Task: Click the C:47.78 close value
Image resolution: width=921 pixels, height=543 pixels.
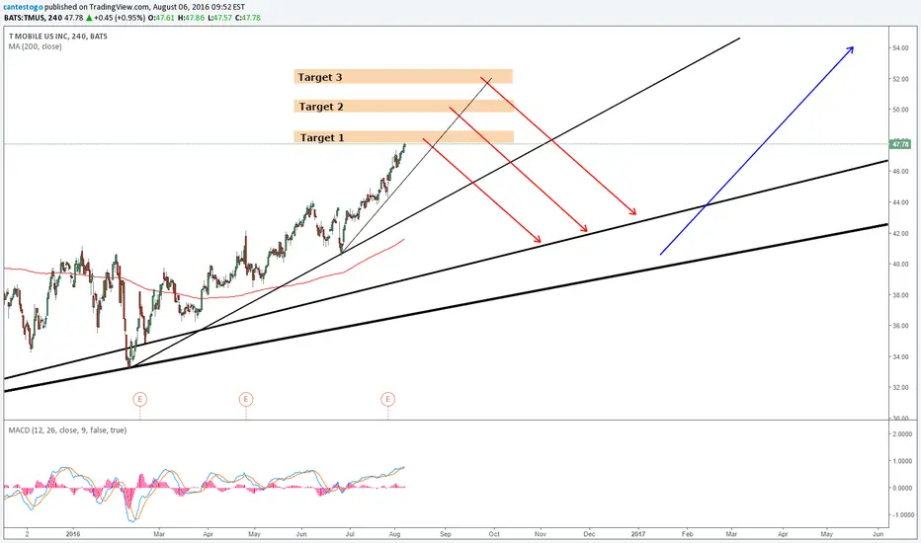Action: click(x=248, y=18)
